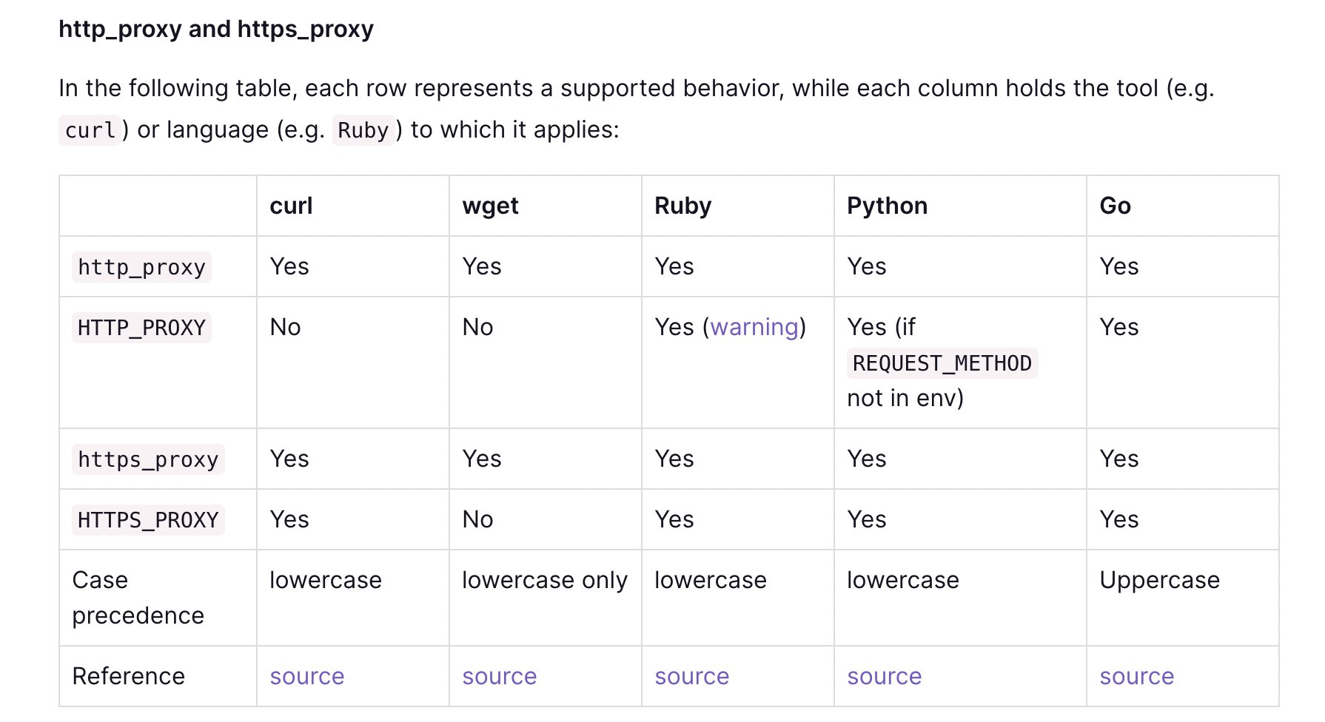Open curl's source reference link

tap(306, 676)
